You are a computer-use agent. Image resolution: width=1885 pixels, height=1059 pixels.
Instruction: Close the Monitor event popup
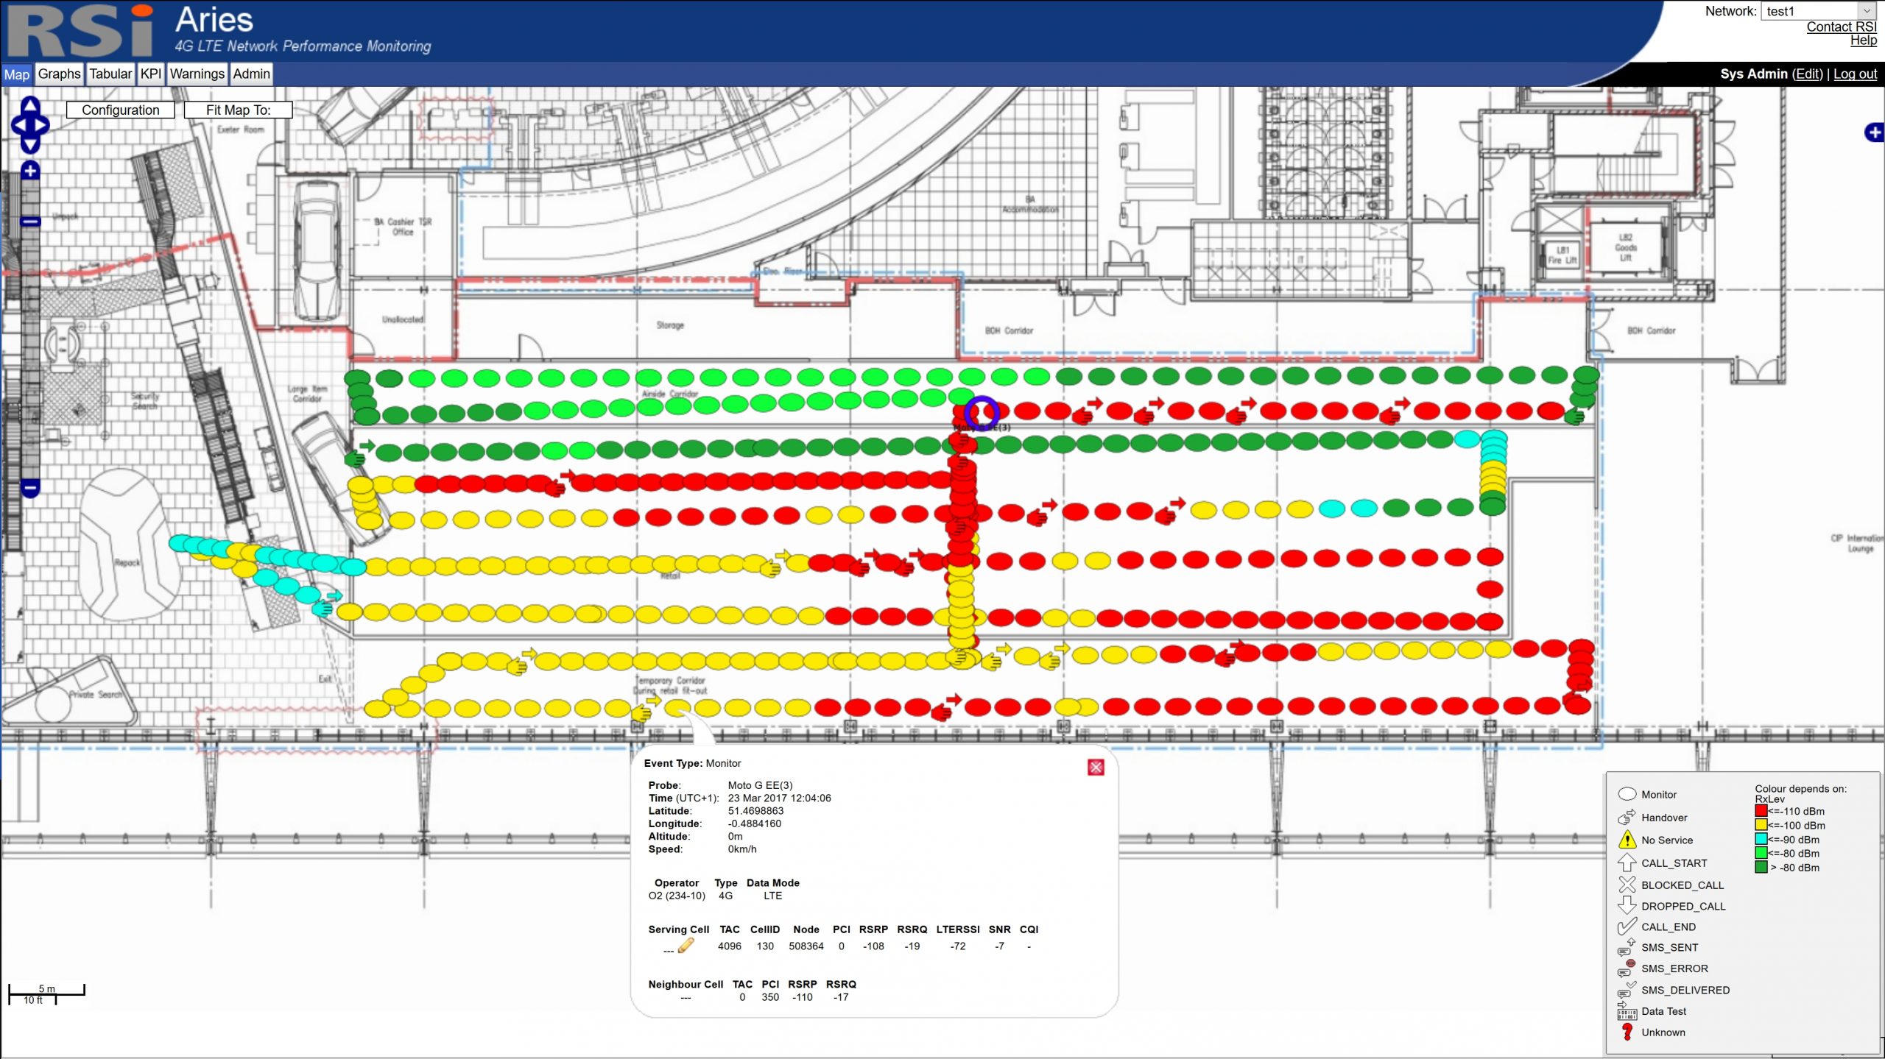pos(1095,768)
